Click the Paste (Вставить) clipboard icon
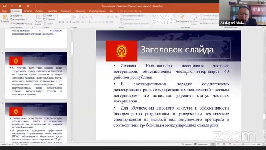The height and width of the screenshot is (150, 266). pos(5,17)
